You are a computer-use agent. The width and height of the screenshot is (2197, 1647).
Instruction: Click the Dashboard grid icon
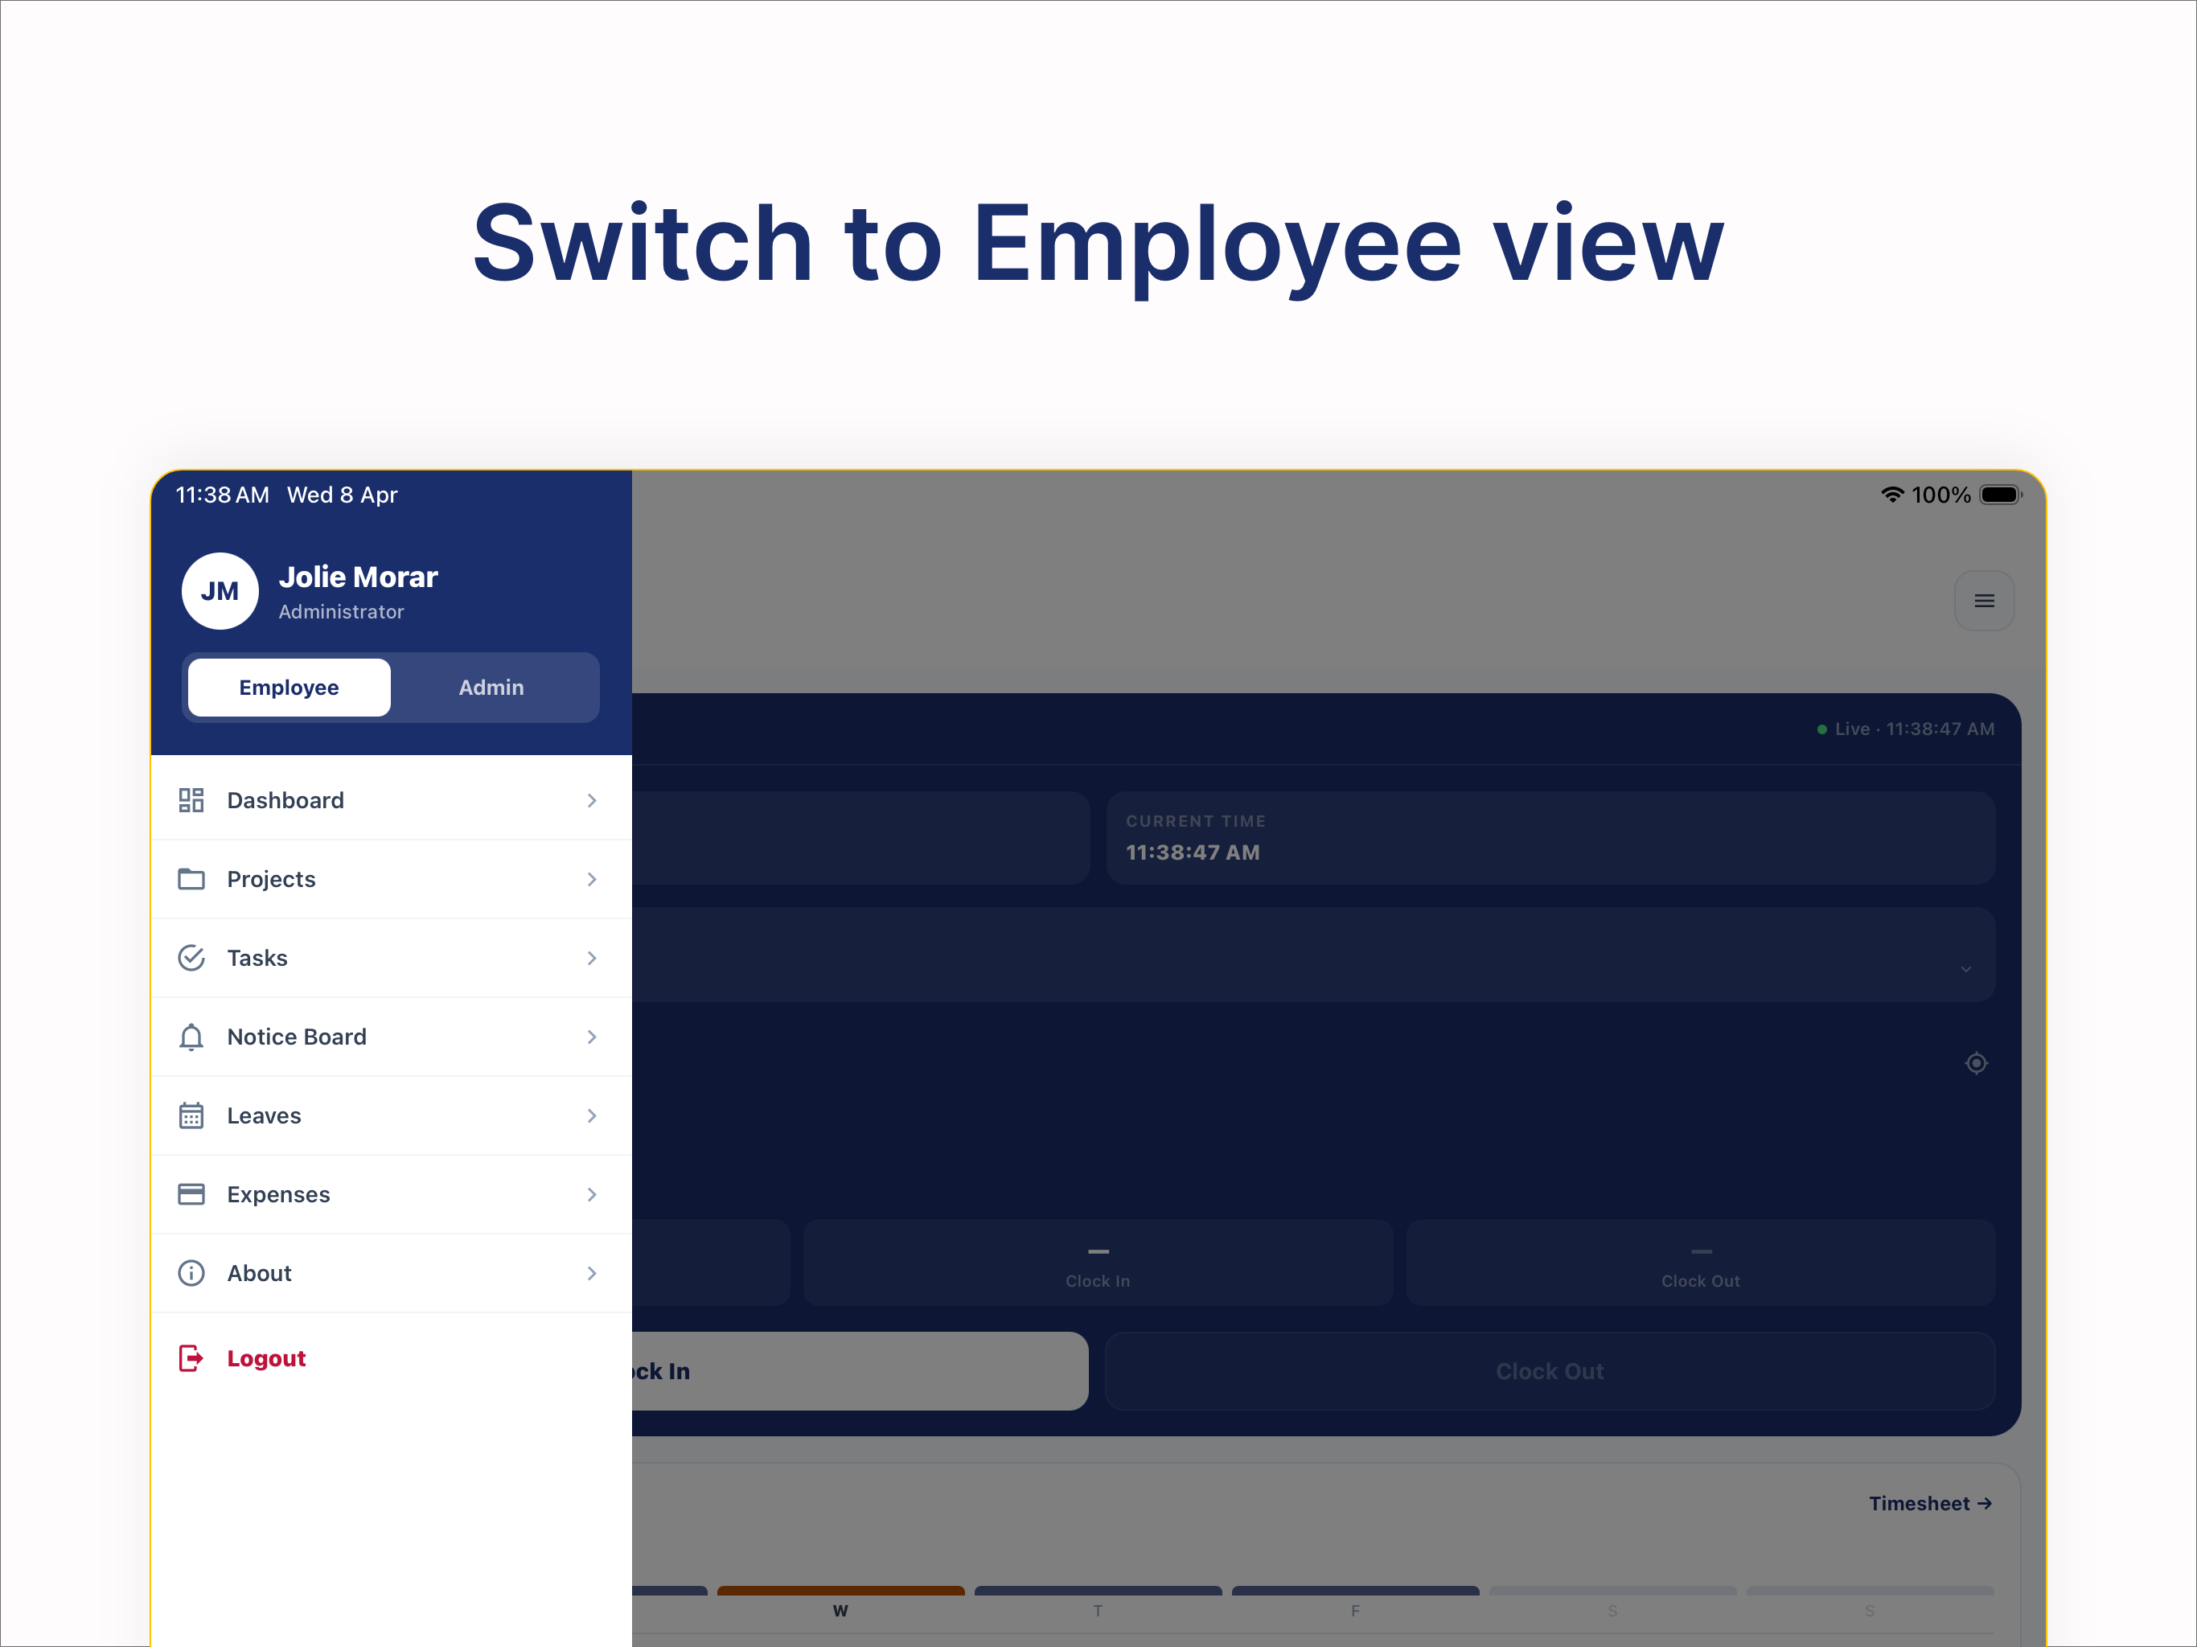point(191,799)
